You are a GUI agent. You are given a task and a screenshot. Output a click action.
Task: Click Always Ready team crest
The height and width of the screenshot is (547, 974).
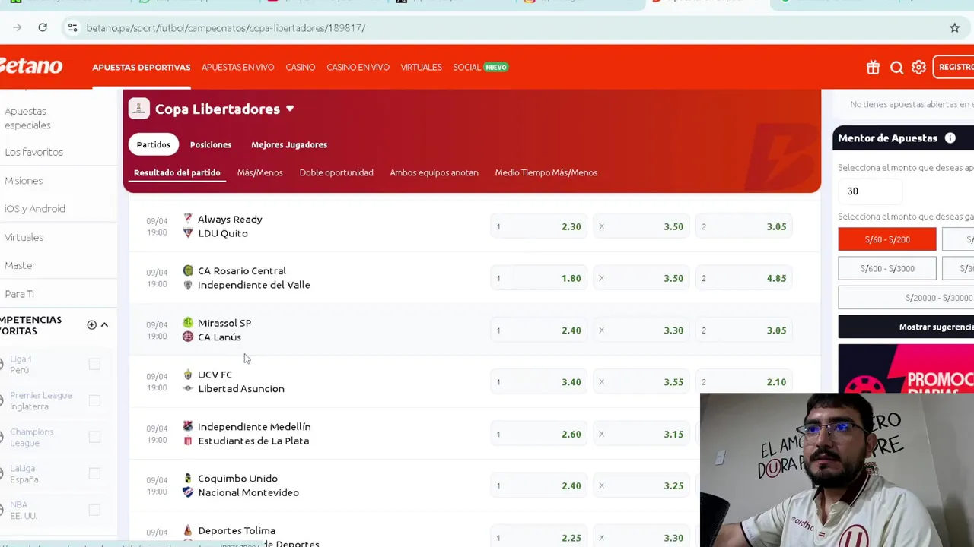pyautogui.click(x=188, y=219)
